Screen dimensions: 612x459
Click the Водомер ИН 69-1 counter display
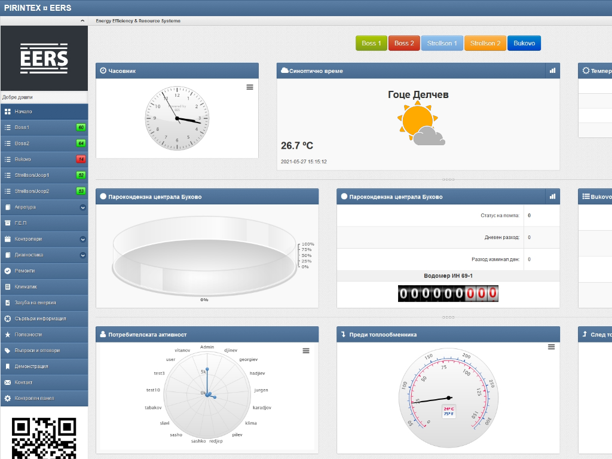pyautogui.click(x=448, y=293)
